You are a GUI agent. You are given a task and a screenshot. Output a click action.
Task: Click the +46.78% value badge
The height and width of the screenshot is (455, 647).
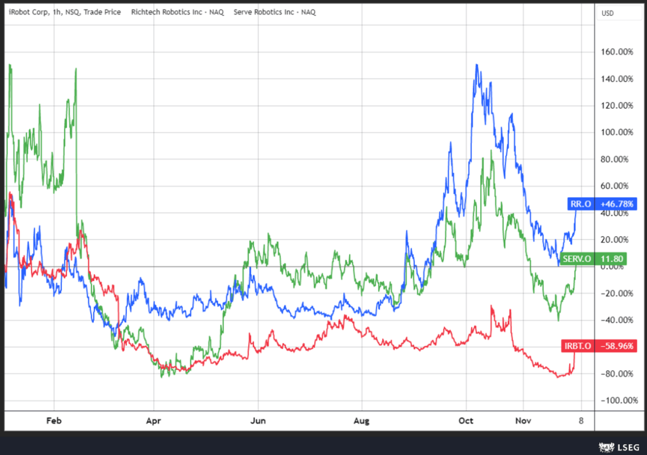(x=616, y=204)
